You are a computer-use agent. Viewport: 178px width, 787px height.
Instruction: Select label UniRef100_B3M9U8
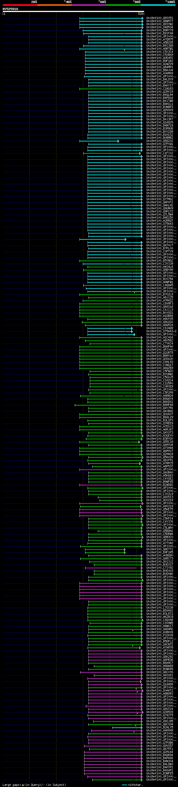click(159, 129)
